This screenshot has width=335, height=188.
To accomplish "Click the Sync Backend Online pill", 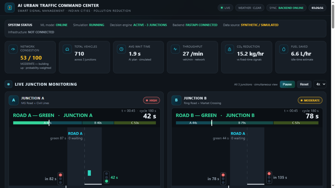I will pyautogui.click(x=286, y=8).
